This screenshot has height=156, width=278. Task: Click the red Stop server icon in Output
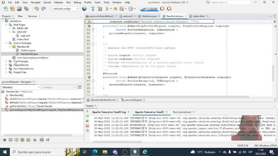tap(87, 126)
